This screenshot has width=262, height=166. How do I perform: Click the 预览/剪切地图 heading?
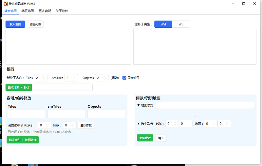coord(148,98)
